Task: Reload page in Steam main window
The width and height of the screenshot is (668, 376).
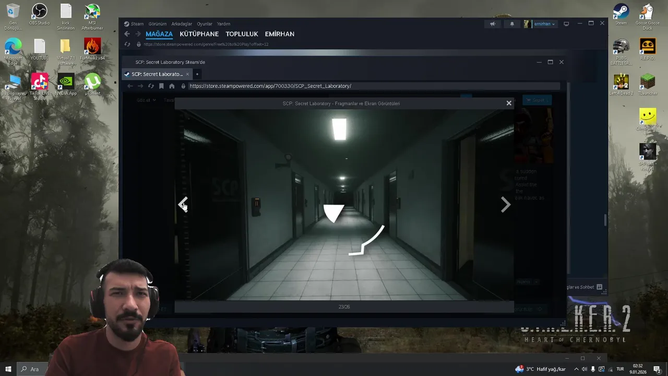Action: 127,44
